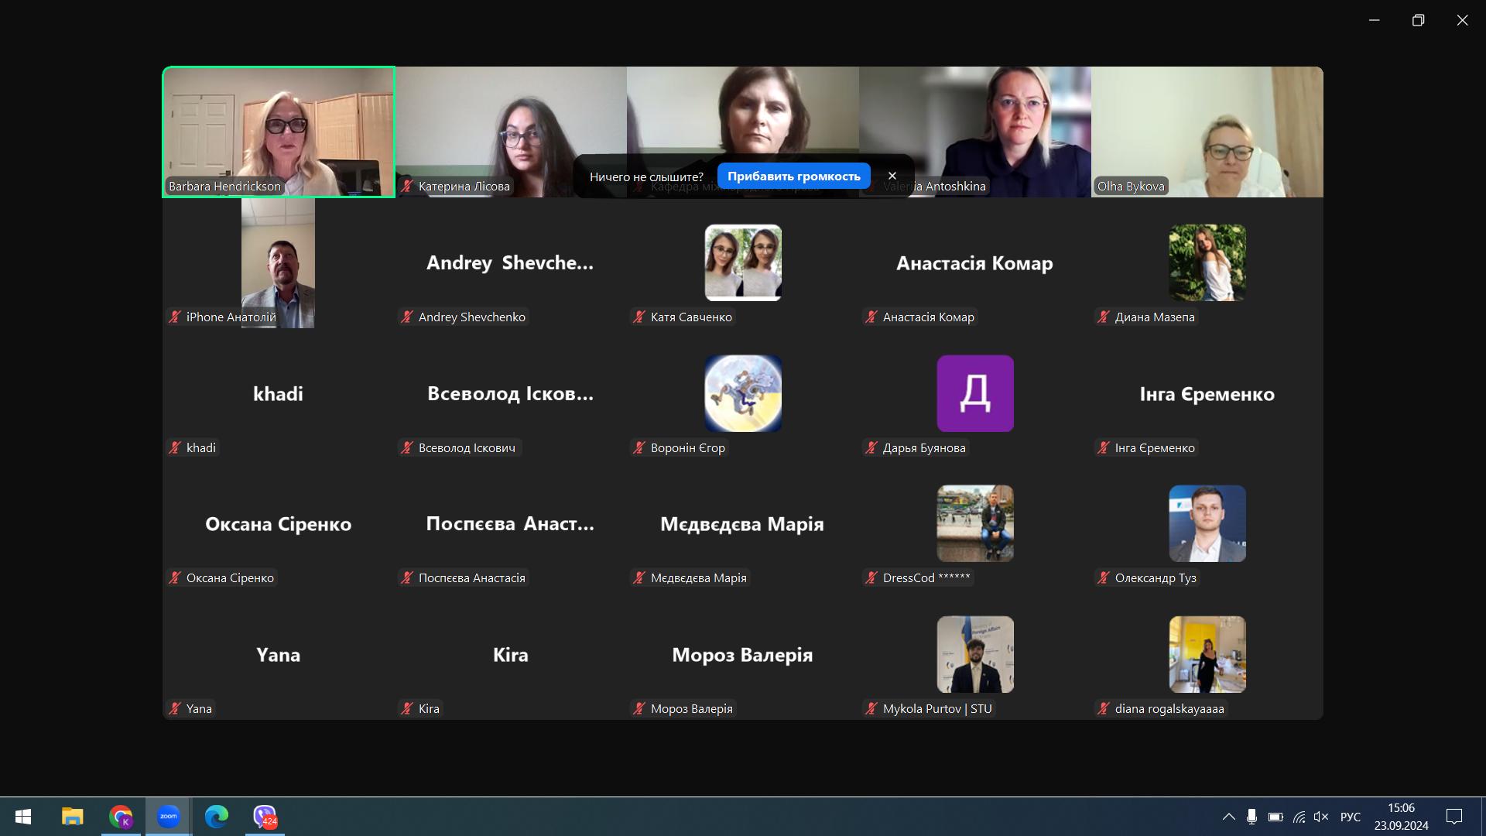Select Катя Савченко's profile picture
This screenshot has height=836, width=1486.
click(743, 262)
